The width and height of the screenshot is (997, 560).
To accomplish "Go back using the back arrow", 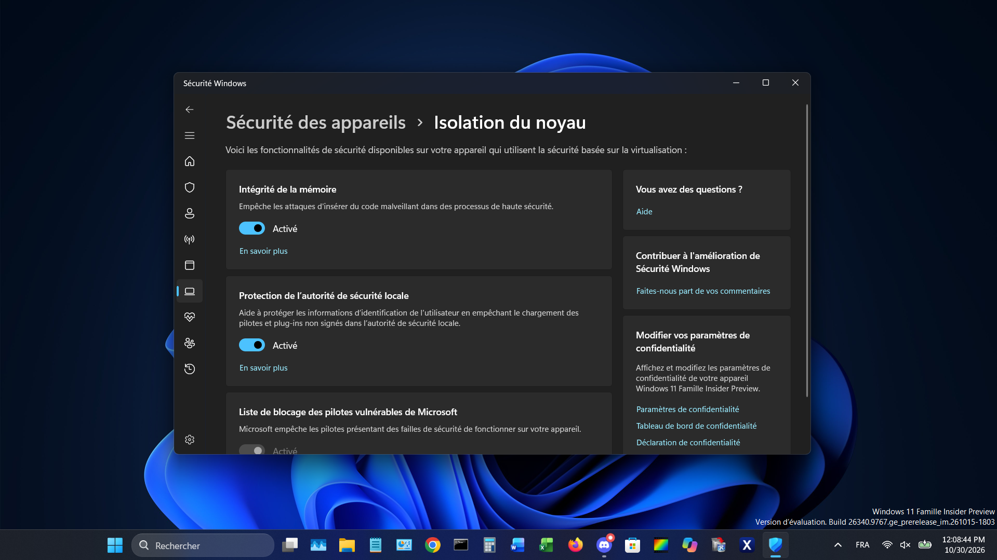I will (190, 110).
